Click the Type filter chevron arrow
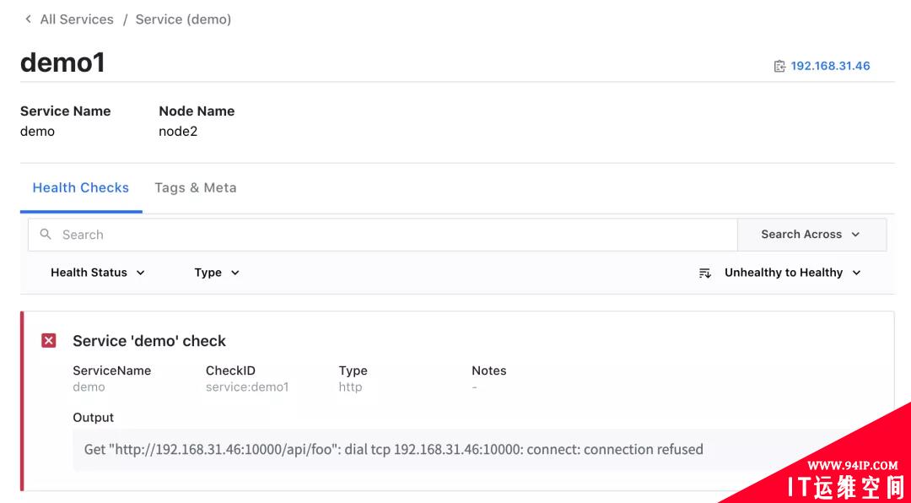The image size is (911, 503). [234, 273]
